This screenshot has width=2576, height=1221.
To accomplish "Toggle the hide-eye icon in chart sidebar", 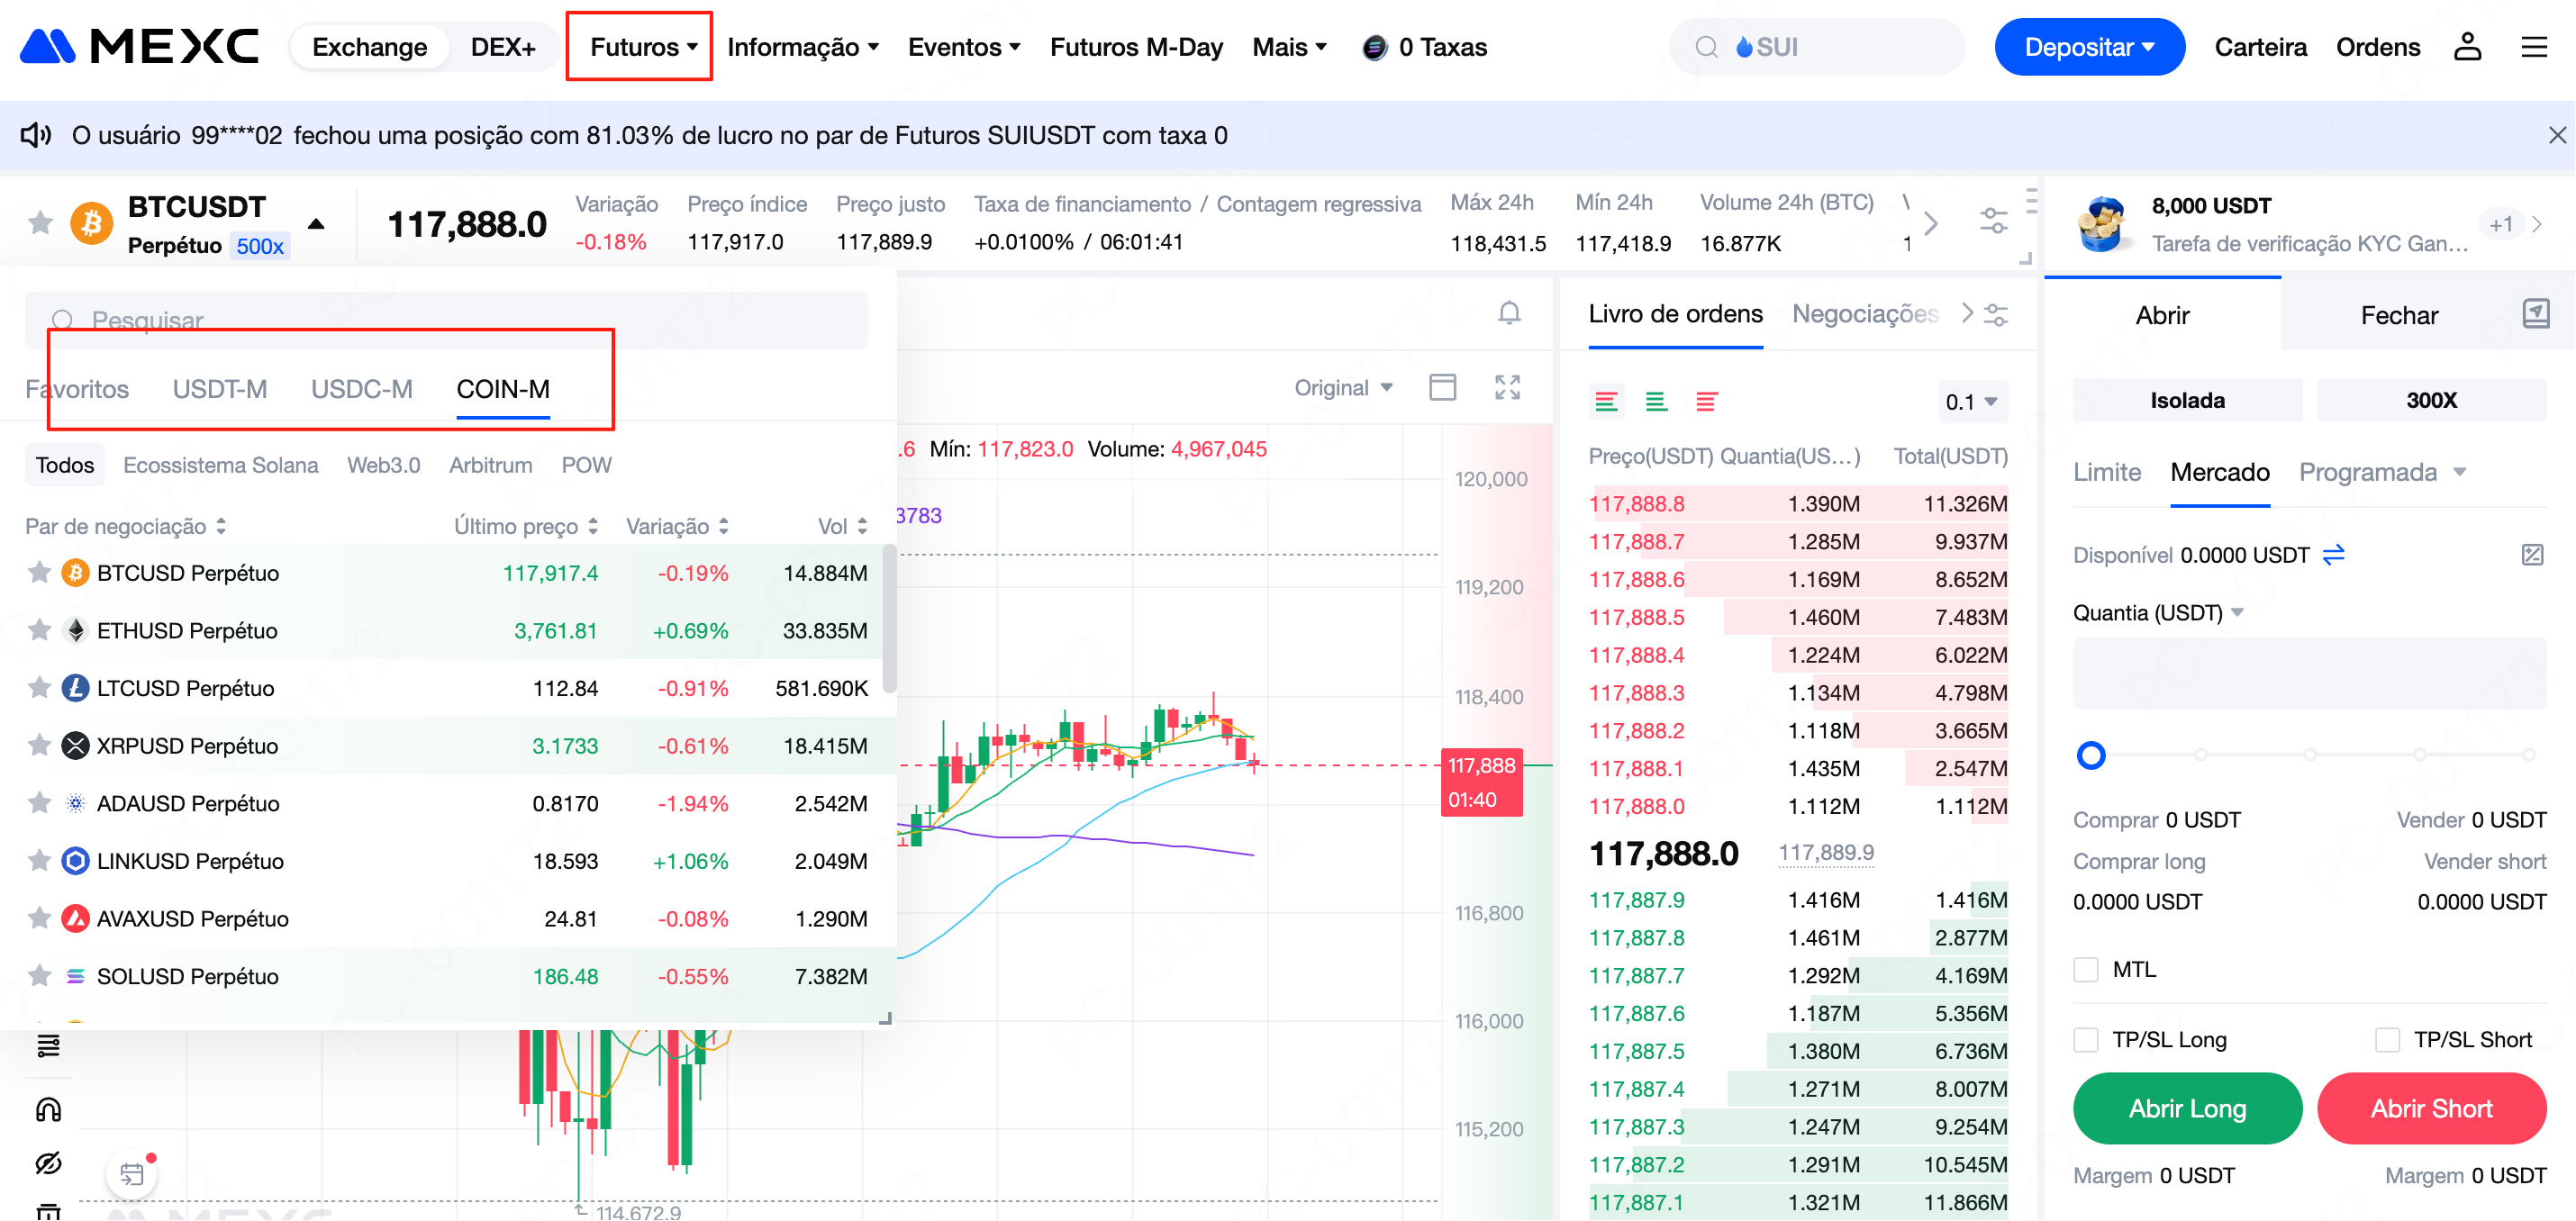I will pyautogui.click(x=48, y=1163).
